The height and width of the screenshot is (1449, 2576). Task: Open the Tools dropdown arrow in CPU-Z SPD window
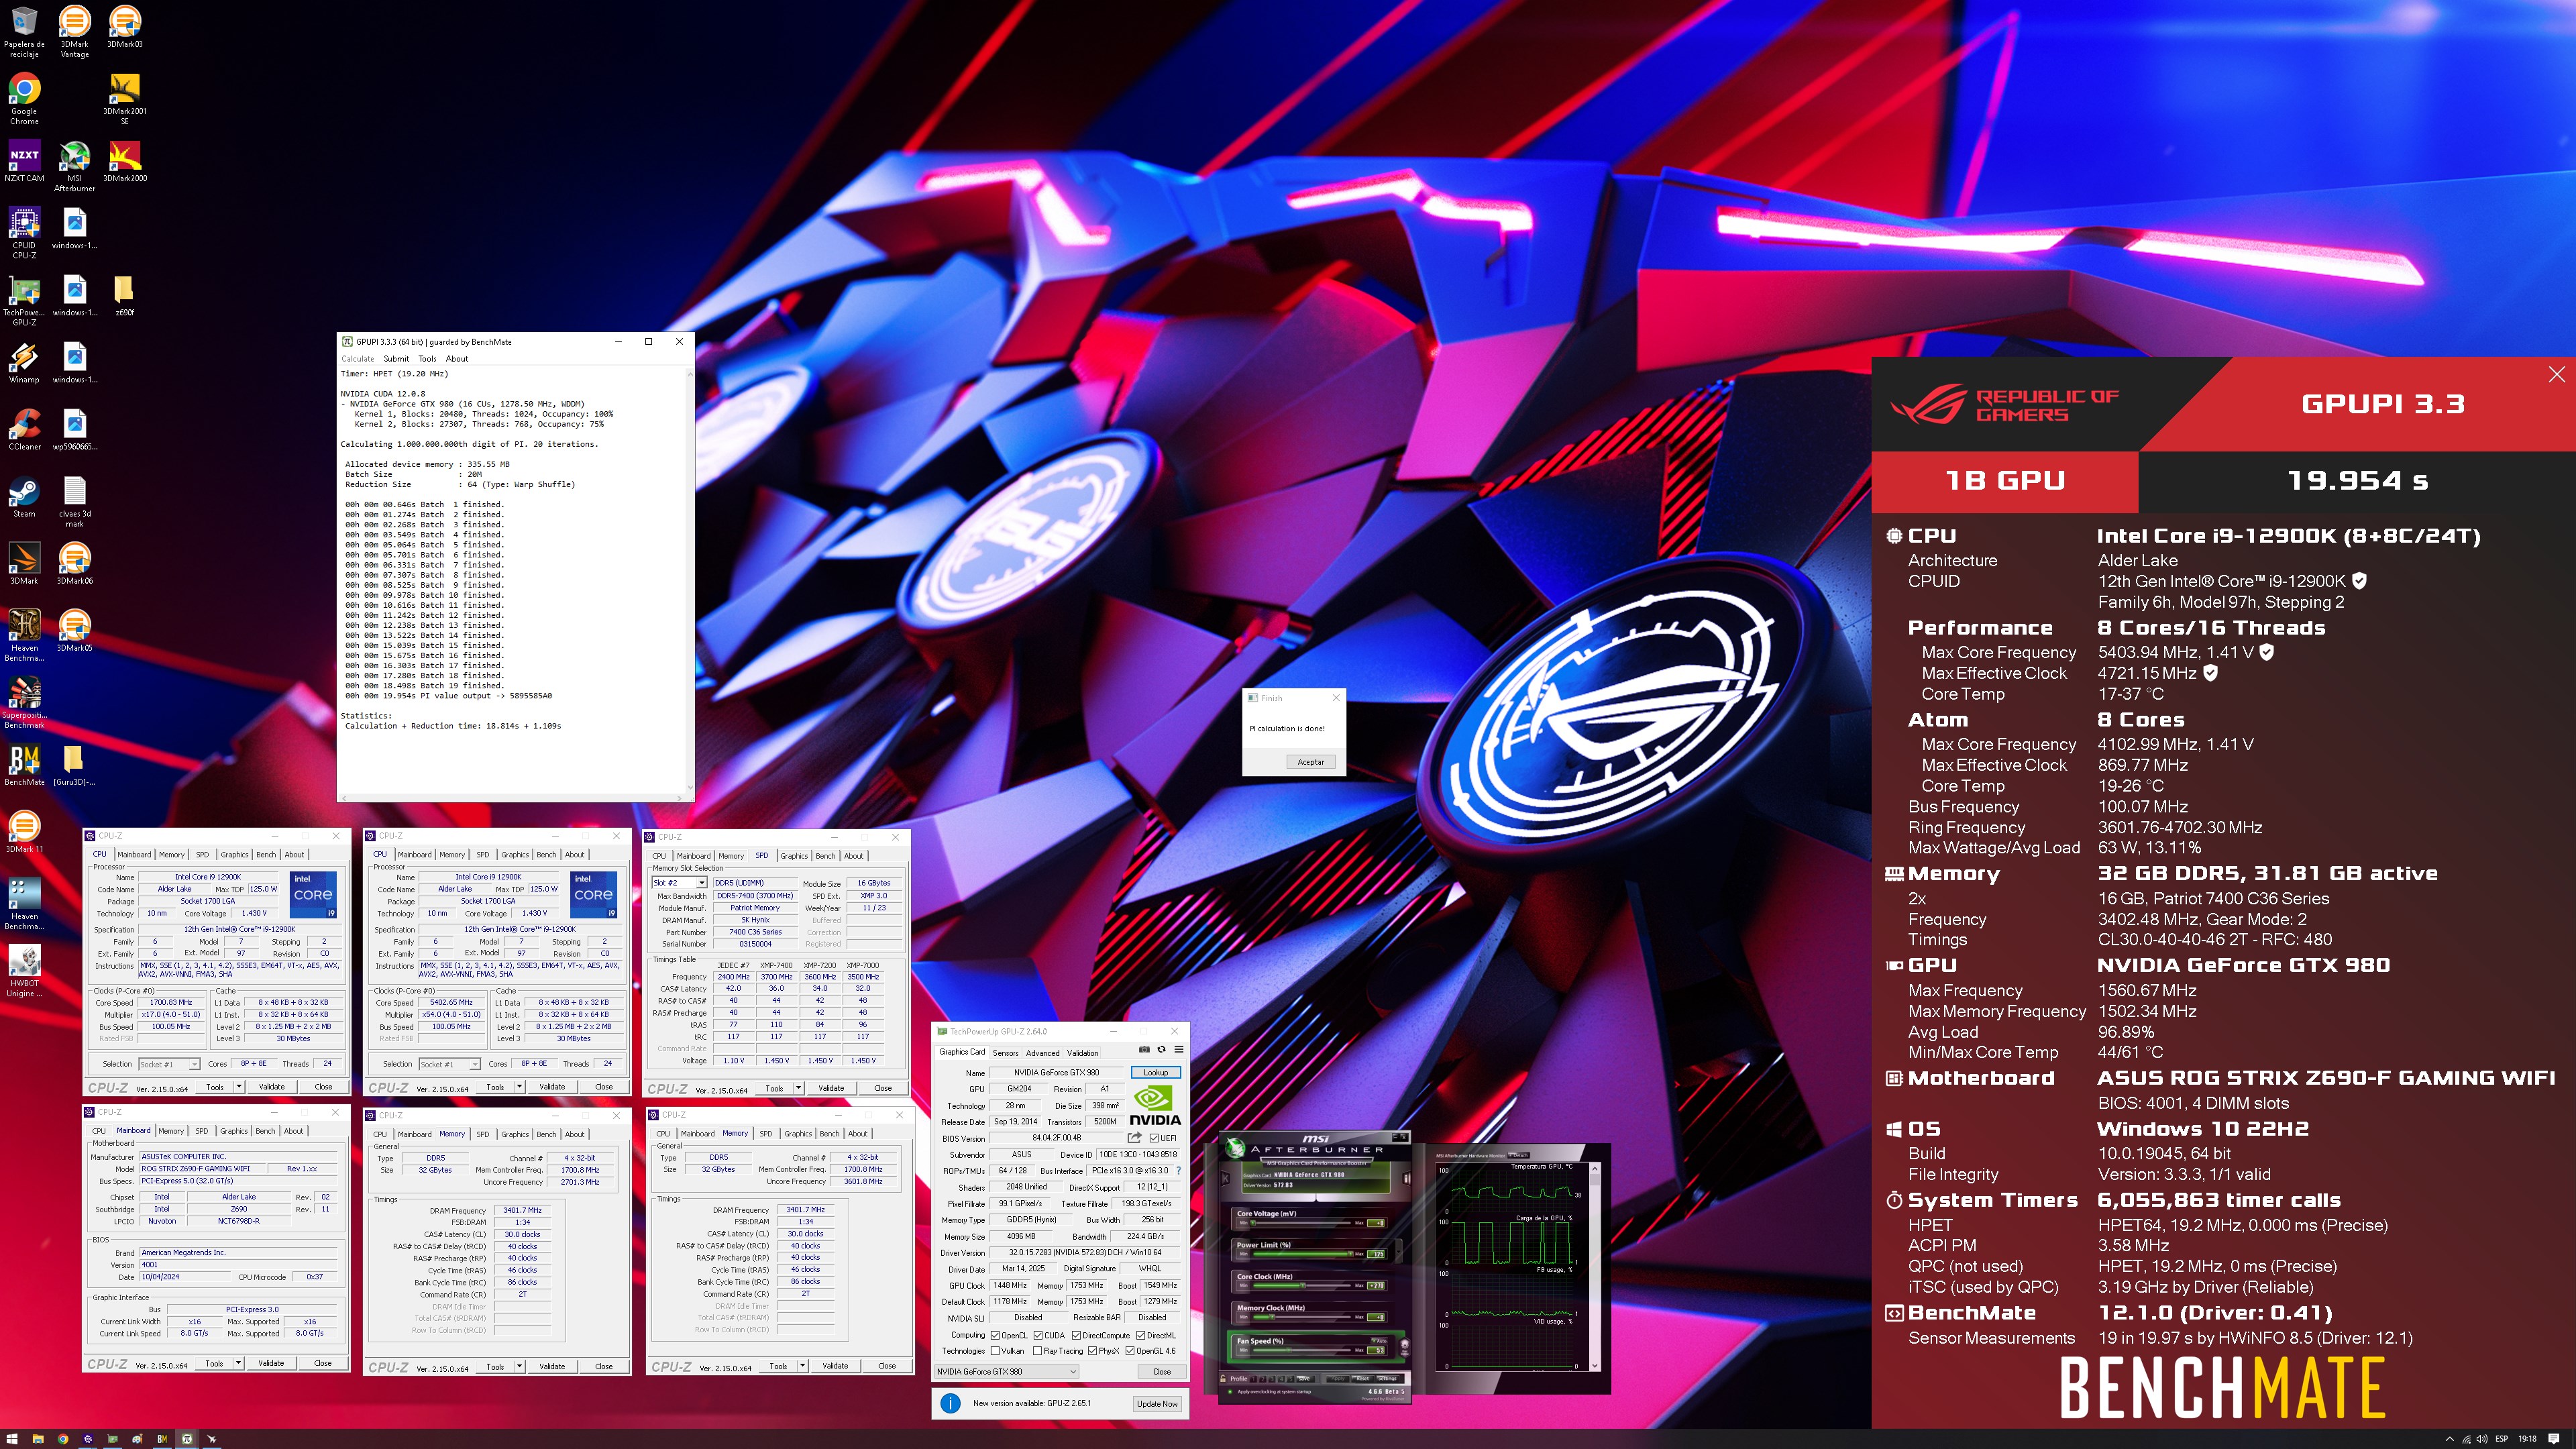(x=799, y=1088)
